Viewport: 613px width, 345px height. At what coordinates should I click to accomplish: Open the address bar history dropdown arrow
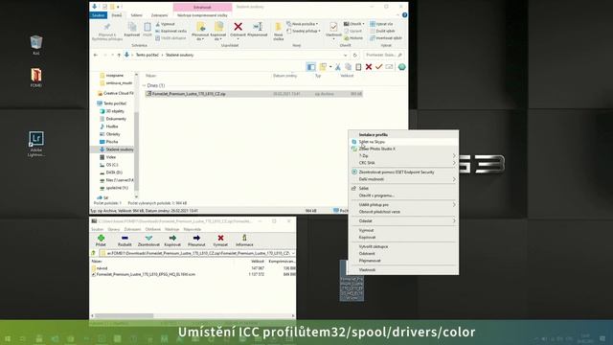[345, 56]
